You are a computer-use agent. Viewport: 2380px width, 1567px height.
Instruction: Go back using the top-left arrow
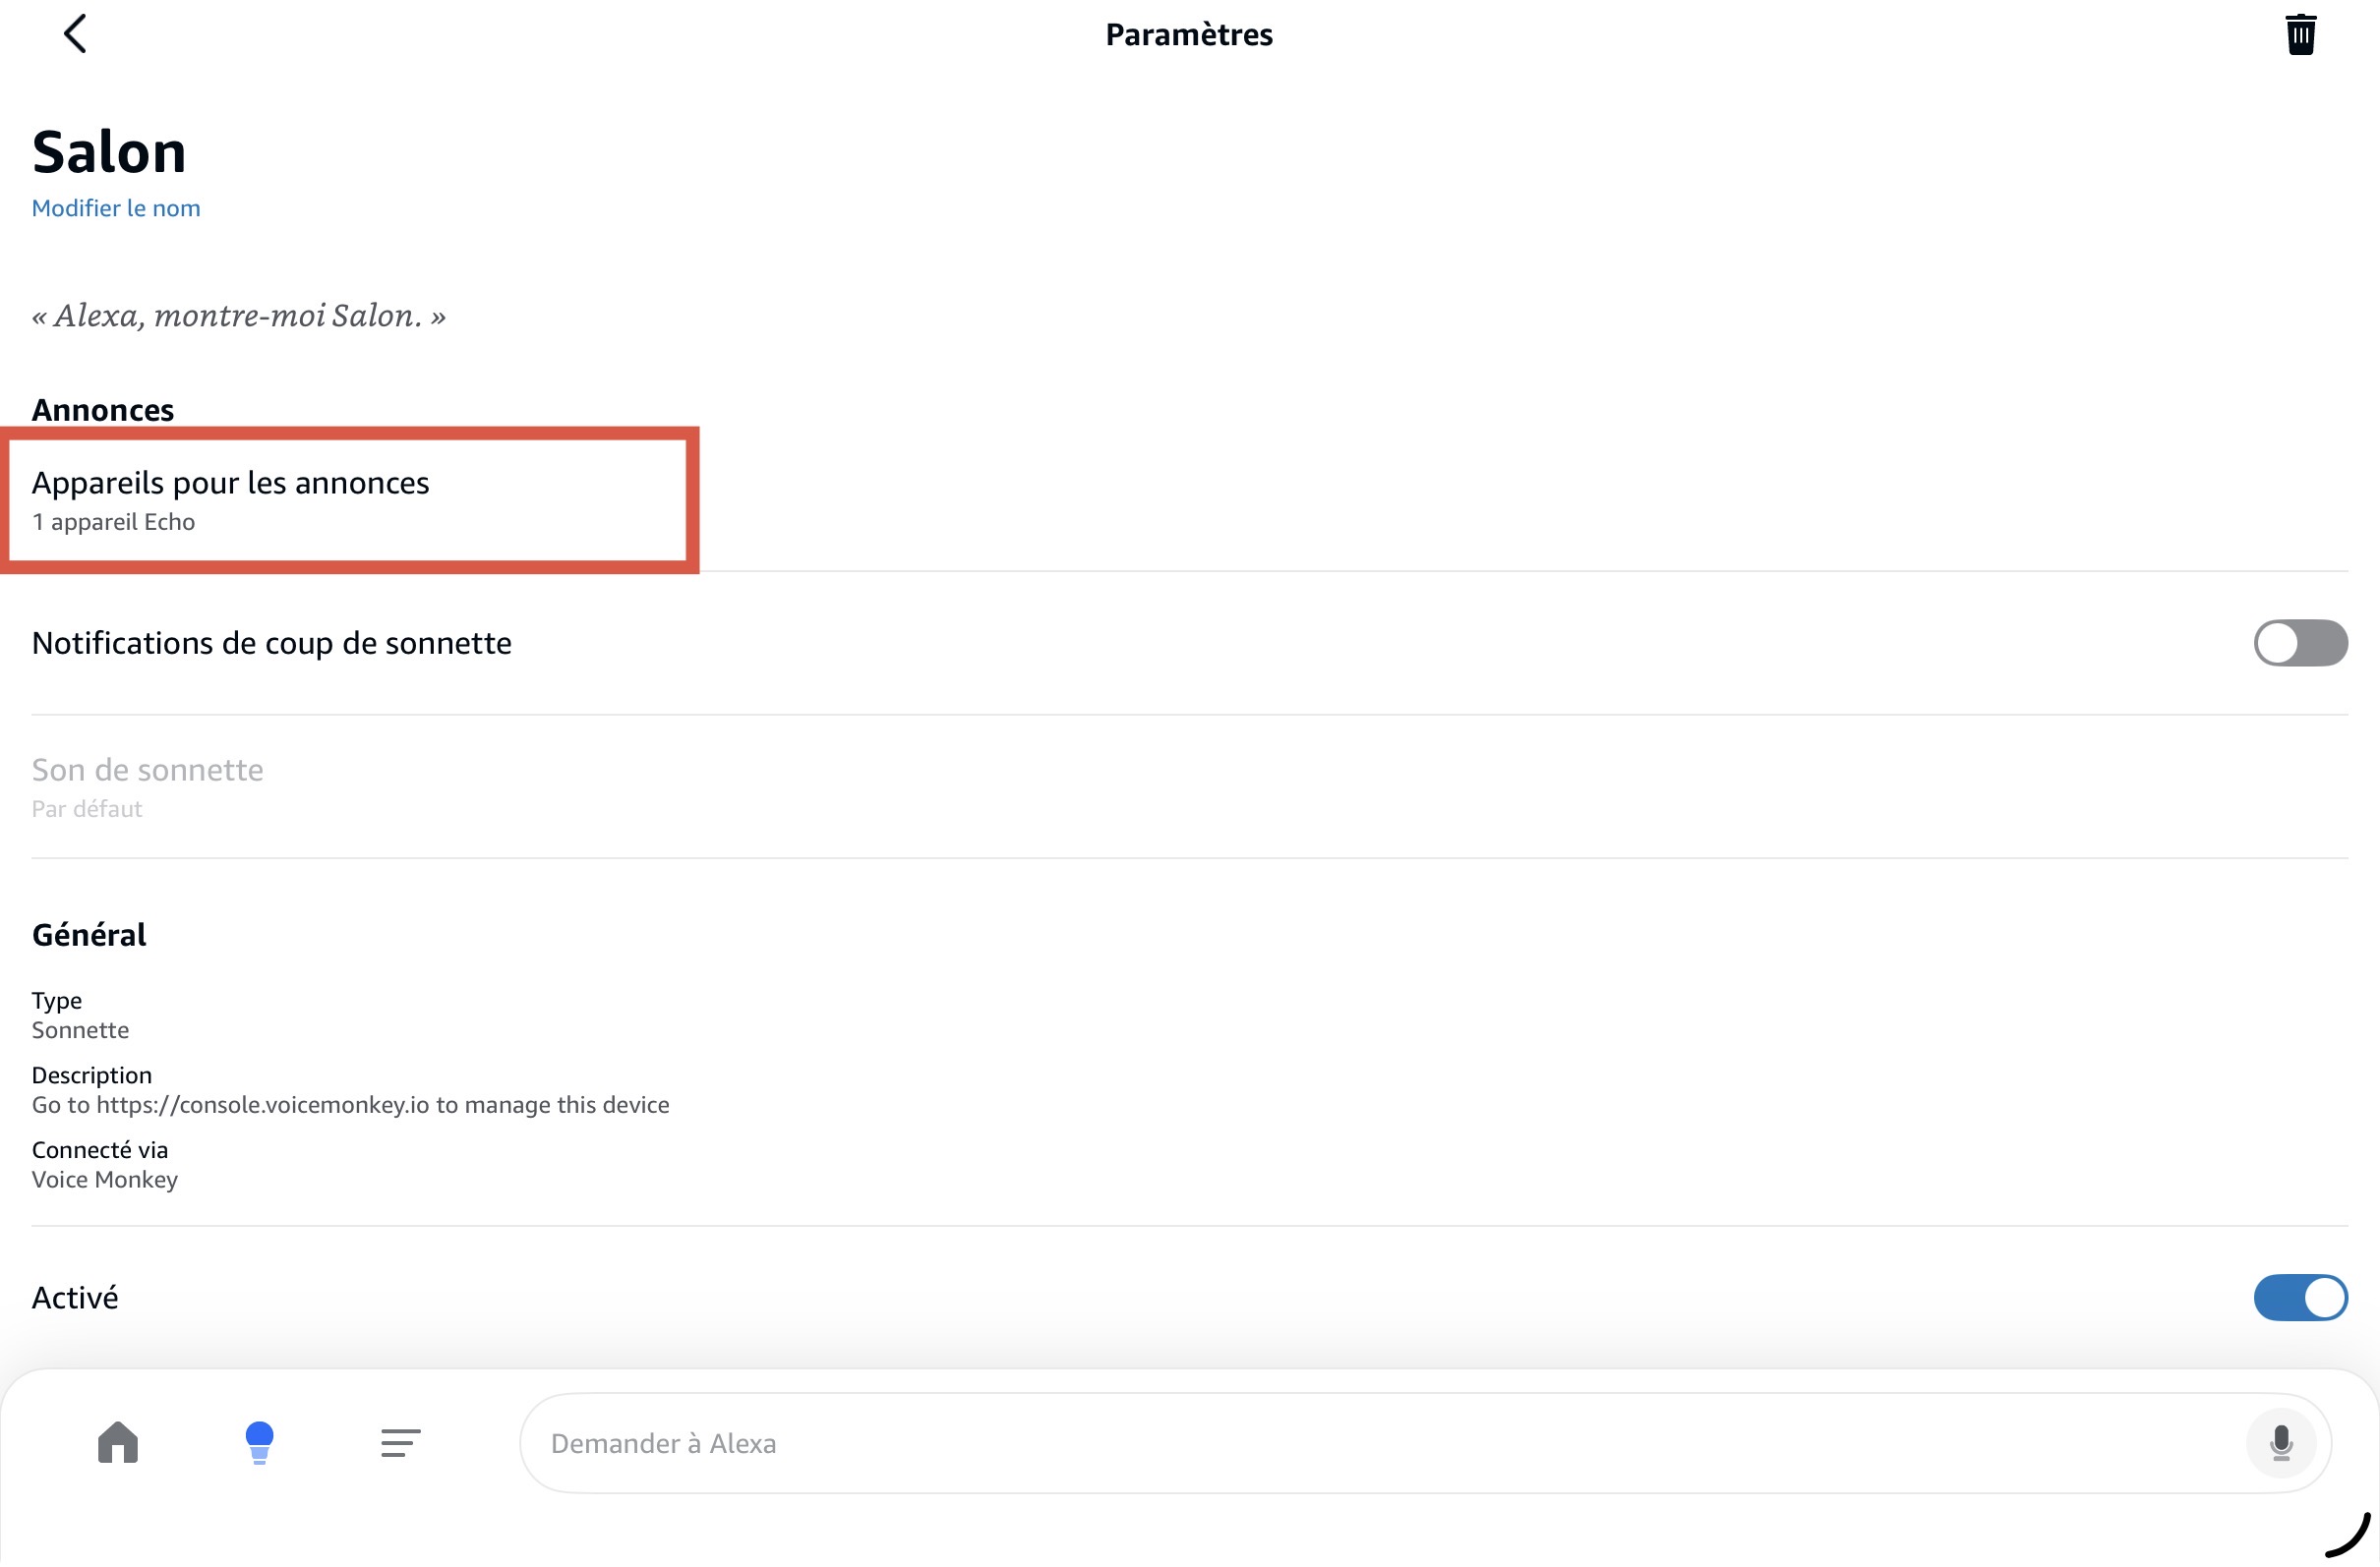pos(75,34)
